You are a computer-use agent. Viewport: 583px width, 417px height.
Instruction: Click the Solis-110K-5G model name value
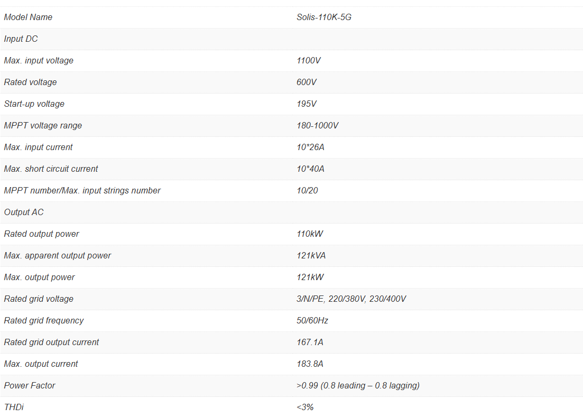324,17
